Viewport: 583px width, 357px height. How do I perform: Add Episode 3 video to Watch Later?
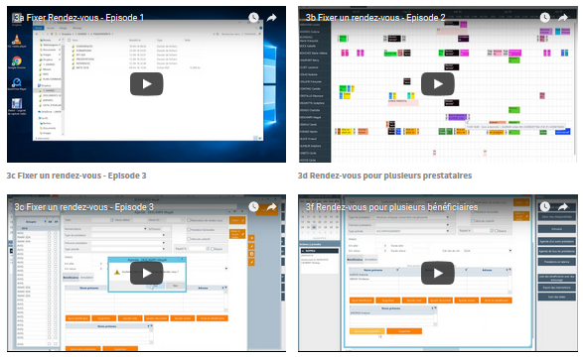click(x=253, y=206)
